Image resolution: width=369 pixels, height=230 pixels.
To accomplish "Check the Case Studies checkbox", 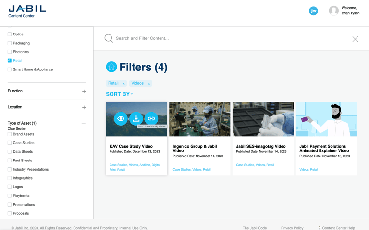I will (10, 143).
